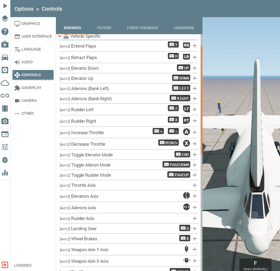This screenshot has height=271, width=280.
Task: Click the keyboard H binding for Retract Flaps
Action: tap(173, 56)
